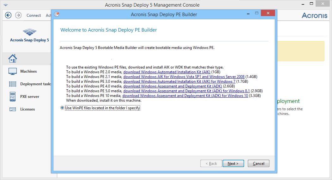Viewport: 332px width, 180px height.
Task: Close the PE Builder dialog
Action: click(x=268, y=13)
